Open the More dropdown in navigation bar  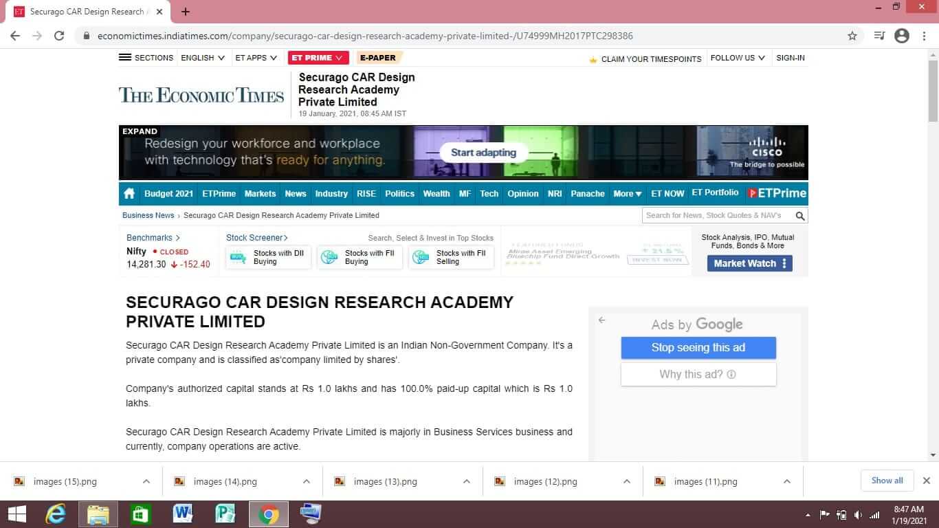click(627, 194)
